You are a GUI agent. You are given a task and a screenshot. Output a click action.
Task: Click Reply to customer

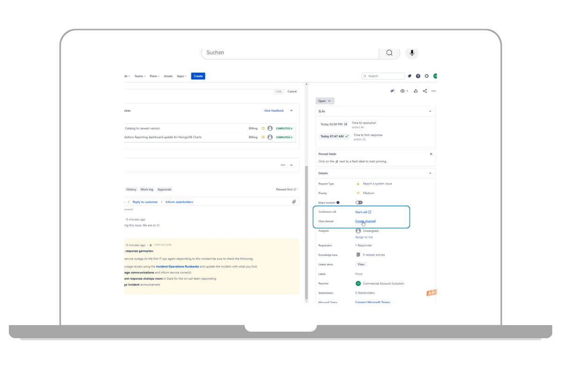tap(145, 202)
